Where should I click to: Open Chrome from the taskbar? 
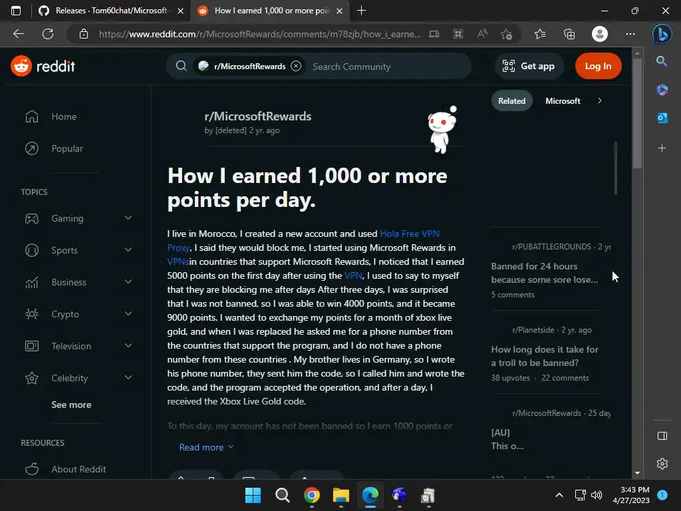pos(312,495)
